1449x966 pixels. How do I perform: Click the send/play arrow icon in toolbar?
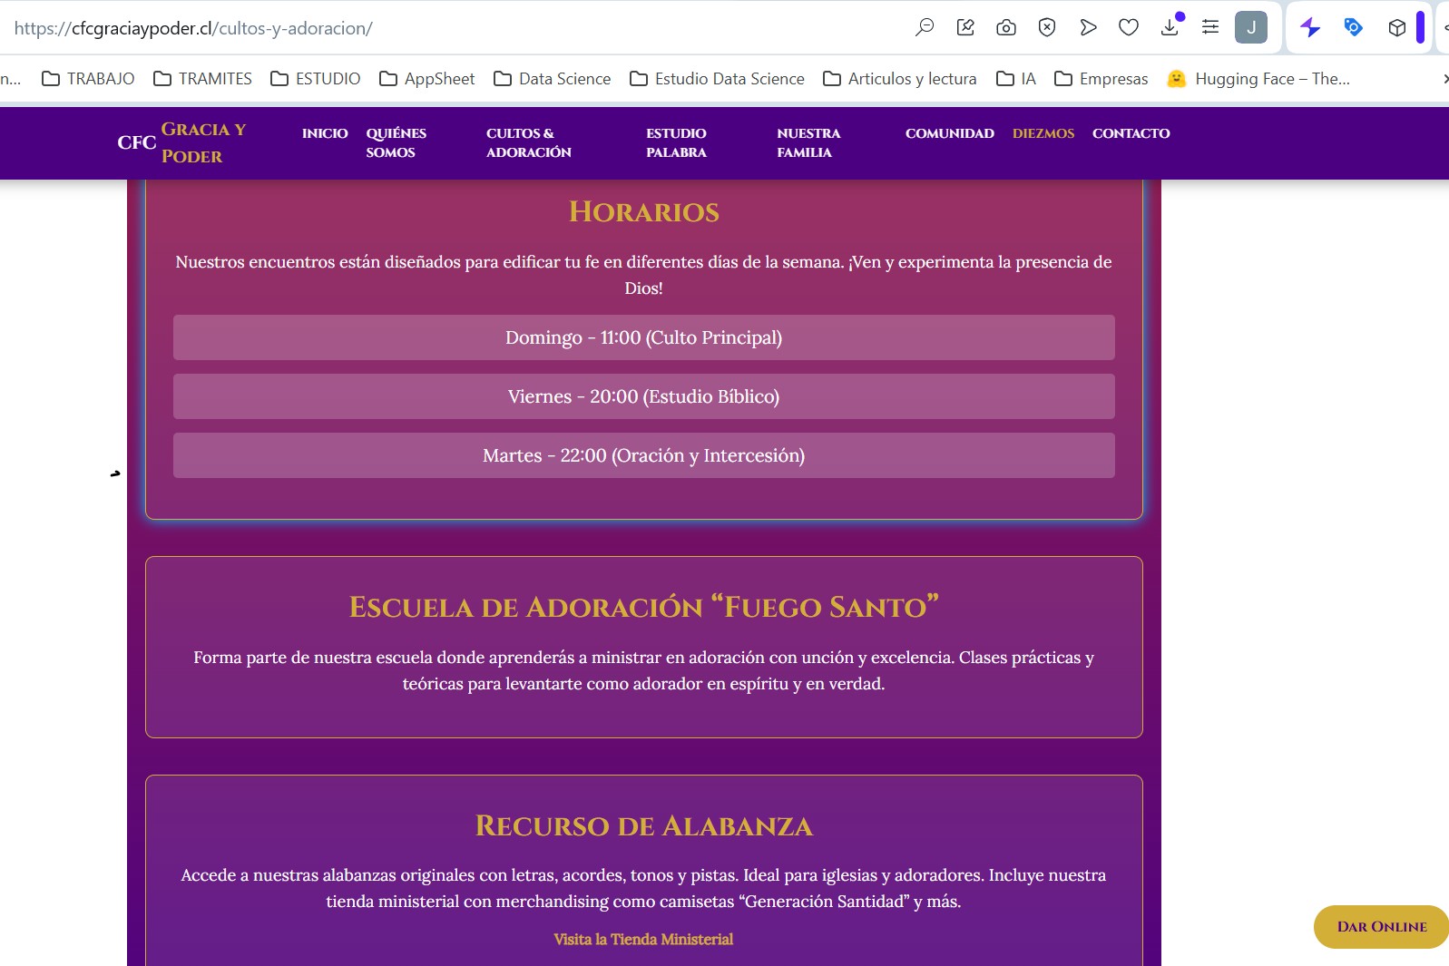[1088, 27]
